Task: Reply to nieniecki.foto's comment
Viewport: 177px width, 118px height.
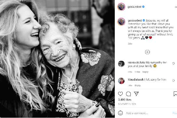Action: point(145,72)
